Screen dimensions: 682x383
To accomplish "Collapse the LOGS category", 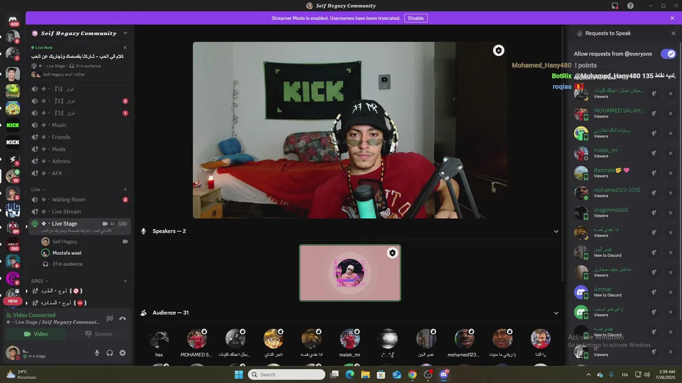I will (39, 281).
